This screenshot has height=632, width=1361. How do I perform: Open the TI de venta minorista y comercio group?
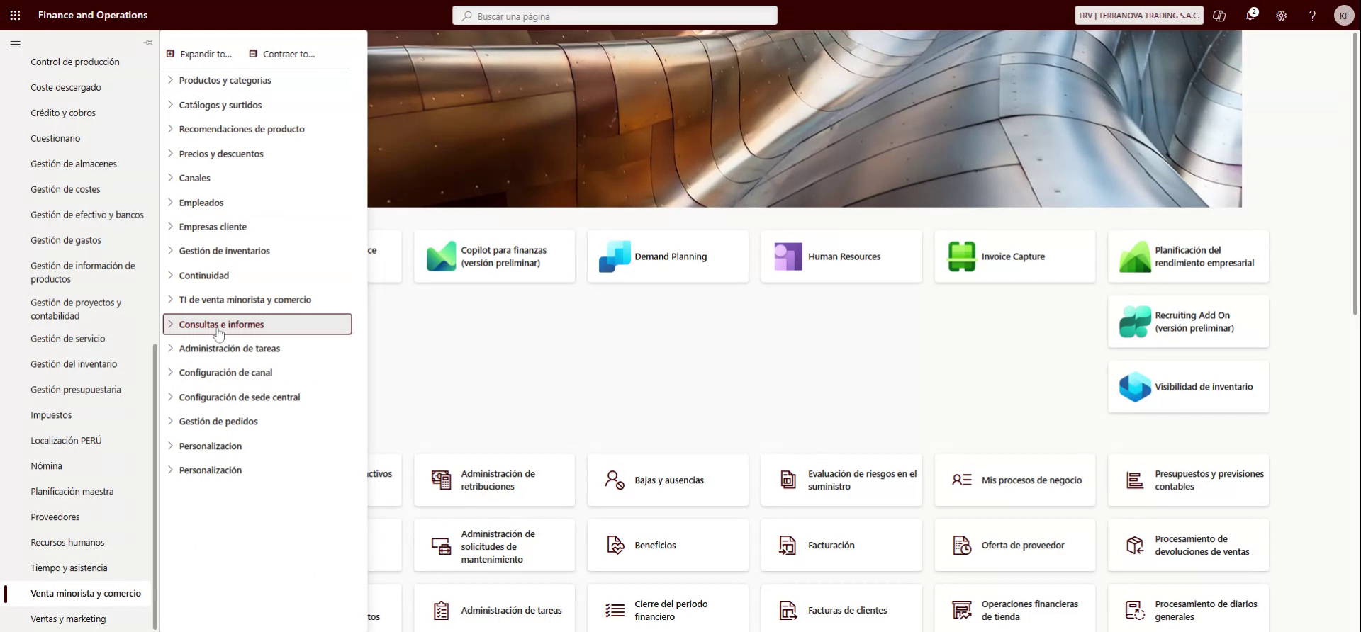point(245,300)
